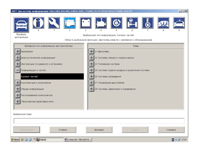
Task: Open the vehicle profile car icon
Action: click(x=21, y=25)
